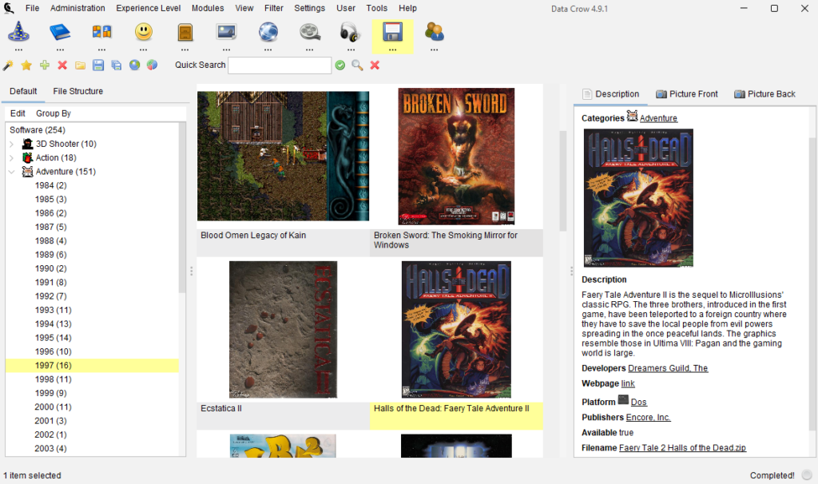Open the film reel movie module
818x484 pixels.
coord(309,32)
